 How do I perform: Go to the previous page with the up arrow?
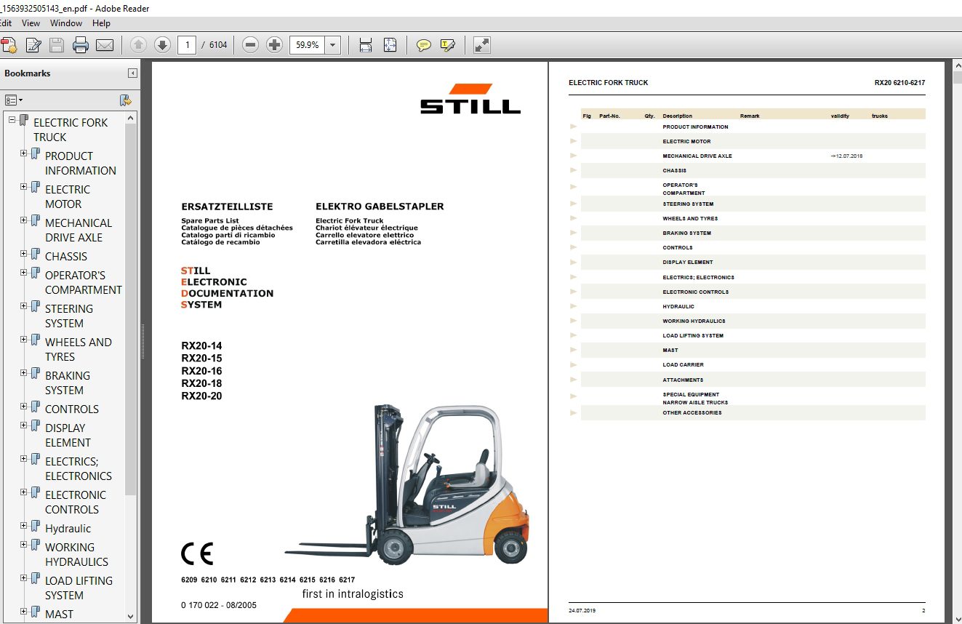[138, 45]
